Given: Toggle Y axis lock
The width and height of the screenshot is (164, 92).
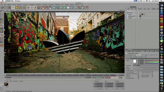Looking at the screenshot, I should pyautogui.click(x=32, y=8).
